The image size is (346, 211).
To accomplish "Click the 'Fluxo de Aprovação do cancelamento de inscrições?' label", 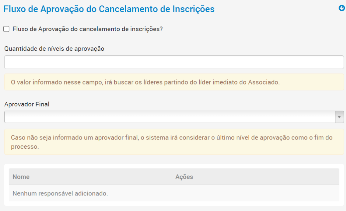I will (87, 29).
